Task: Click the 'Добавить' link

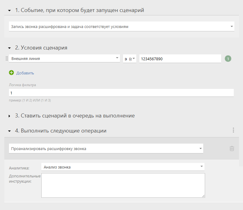Action: 25,73
